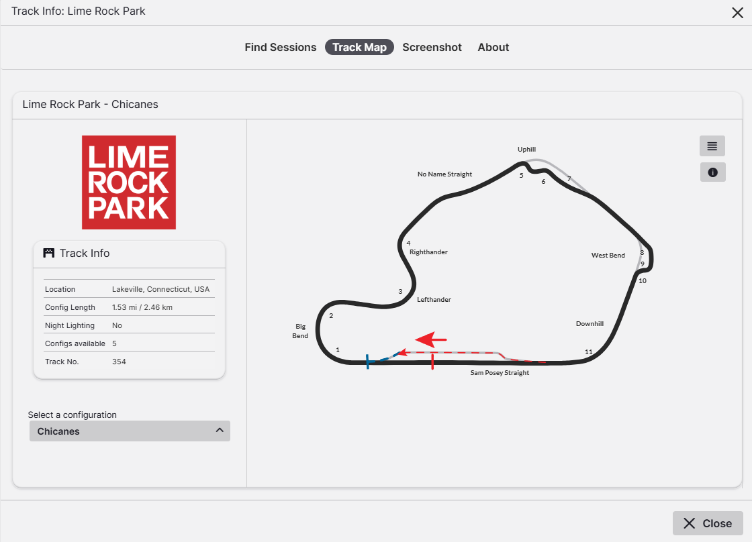Click the Lefthander corner label
Viewport: 752px width, 542px height.
[x=434, y=300]
